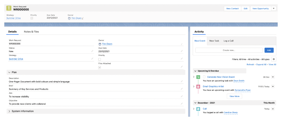Edit the Description pencil icon
This screenshot has width=281, height=121.
[x=182, y=82]
